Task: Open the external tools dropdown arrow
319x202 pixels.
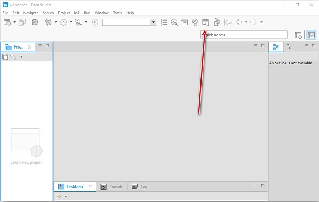Action: (x=86, y=22)
